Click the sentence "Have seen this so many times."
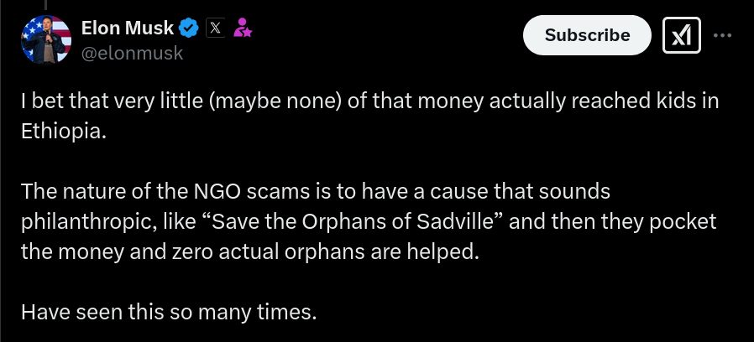 170,313
